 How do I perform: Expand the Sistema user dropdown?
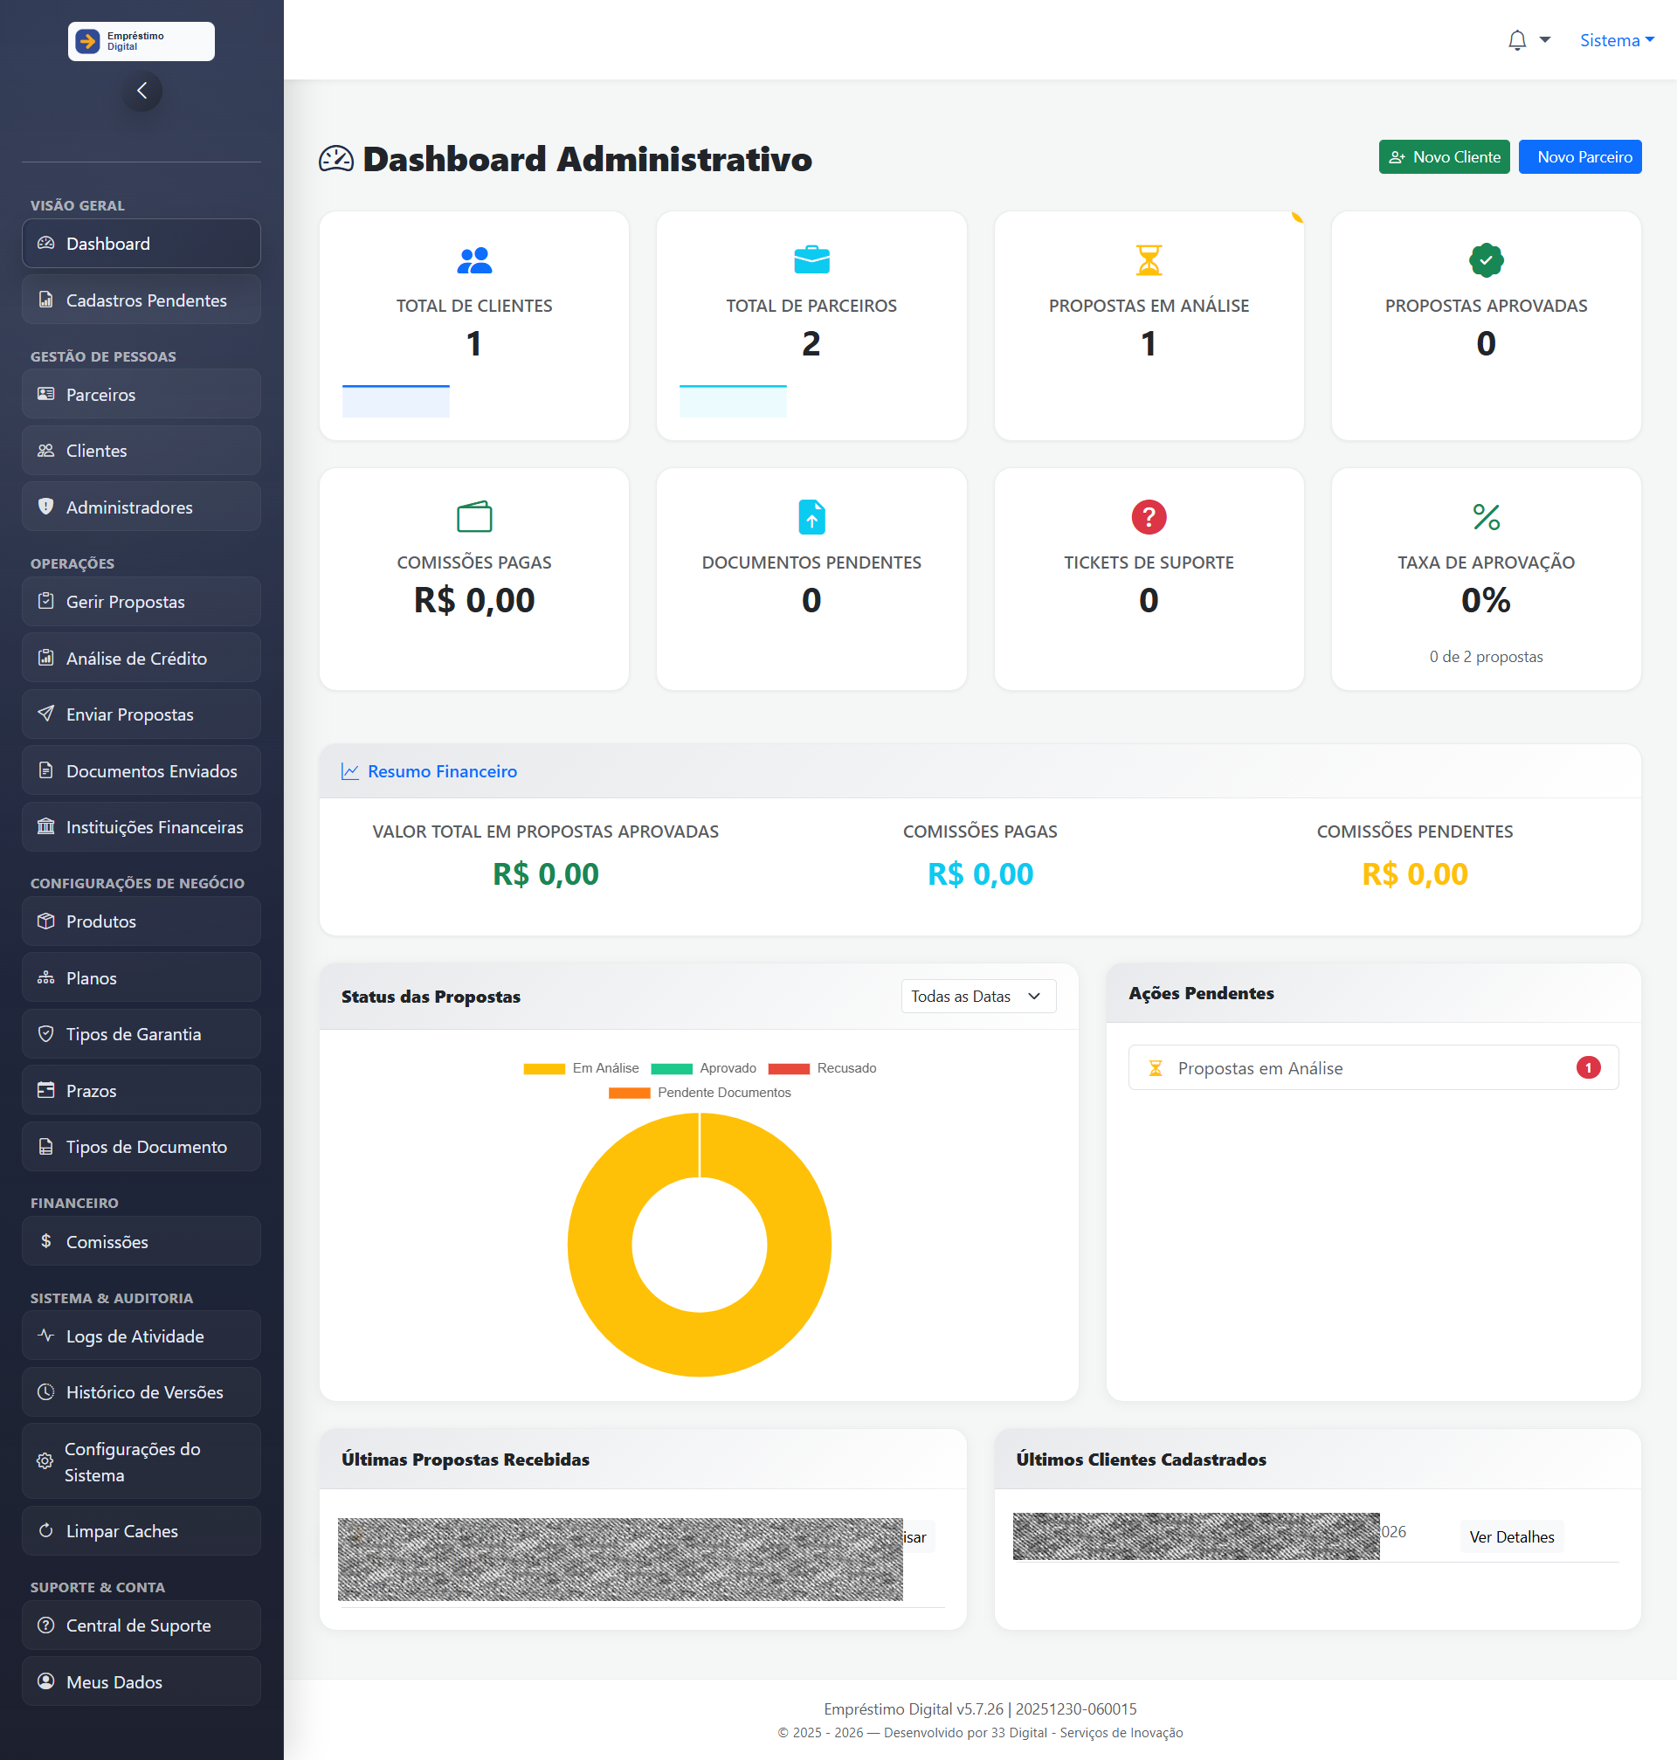point(1616,40)
